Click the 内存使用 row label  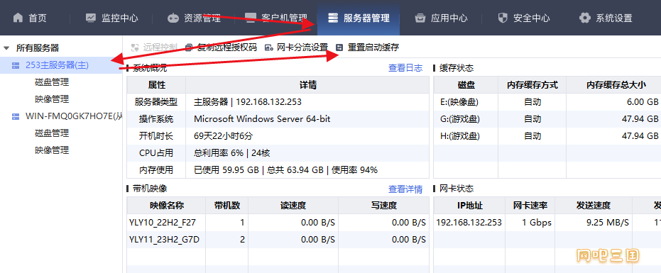(156, 170)
